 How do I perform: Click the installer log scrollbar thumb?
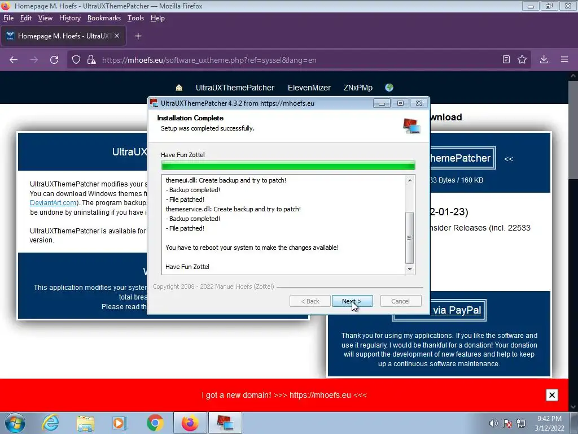pos(410,238)
